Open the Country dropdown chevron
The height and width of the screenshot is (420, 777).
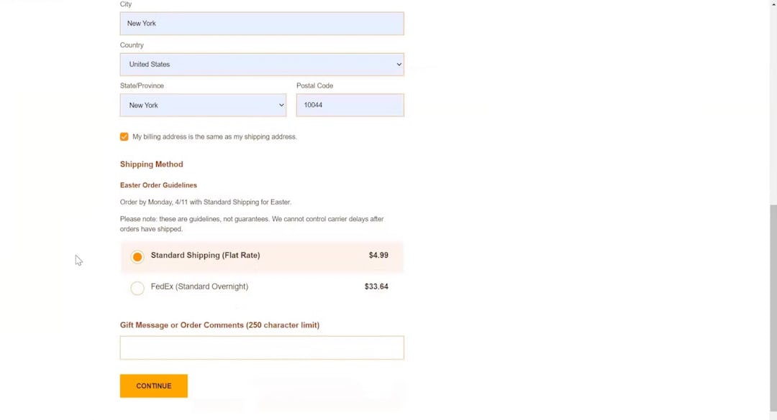[399, 64]
